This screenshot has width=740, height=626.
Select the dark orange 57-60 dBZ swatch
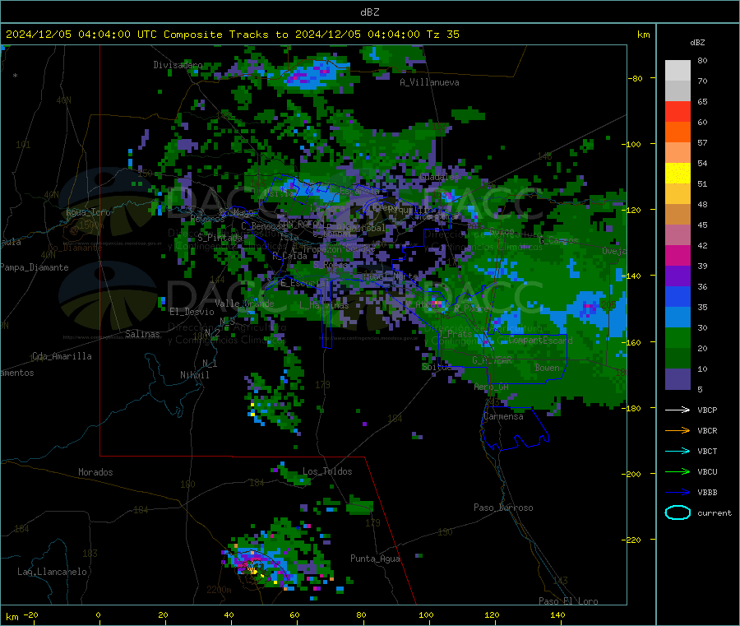pyautogui.click(x=678, y=132)
